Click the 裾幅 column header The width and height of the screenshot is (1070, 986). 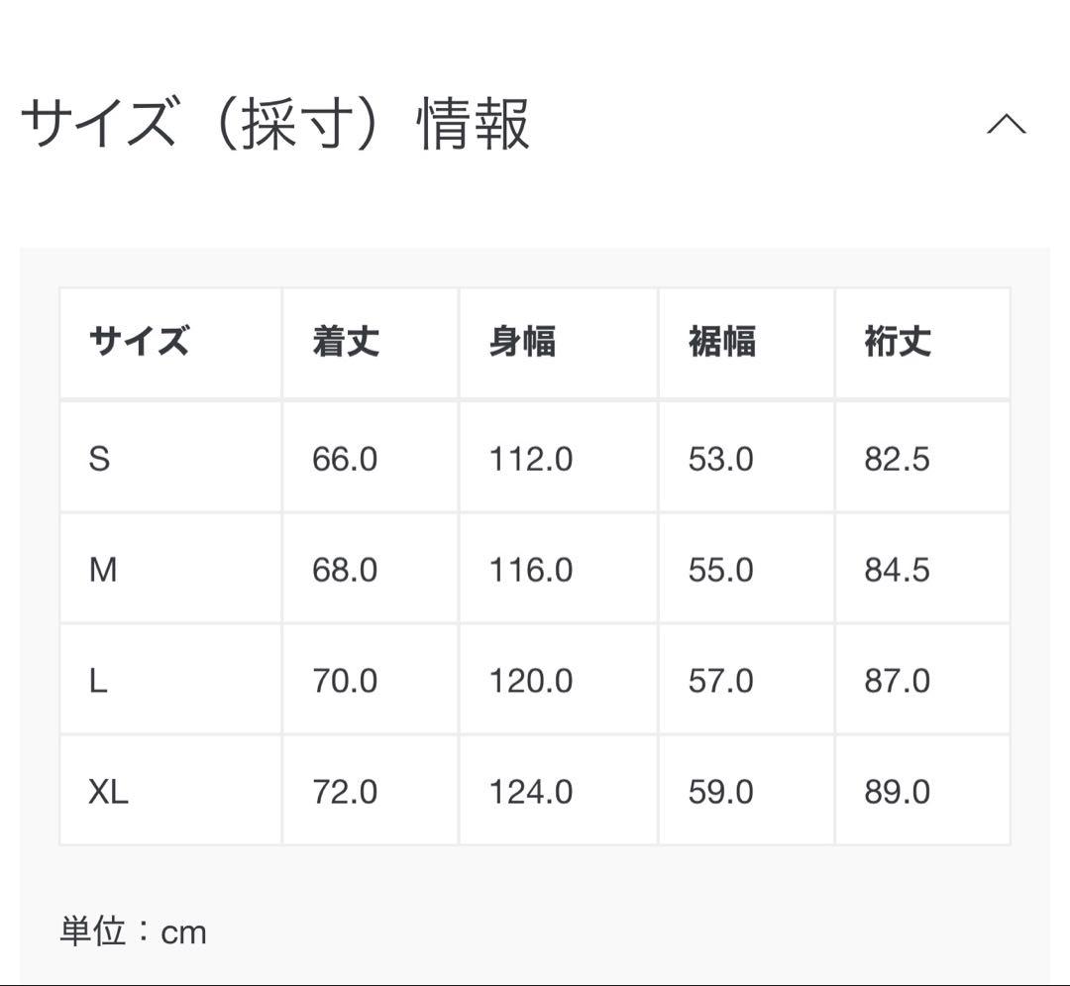pyautogui.click(x=720, y=342)
